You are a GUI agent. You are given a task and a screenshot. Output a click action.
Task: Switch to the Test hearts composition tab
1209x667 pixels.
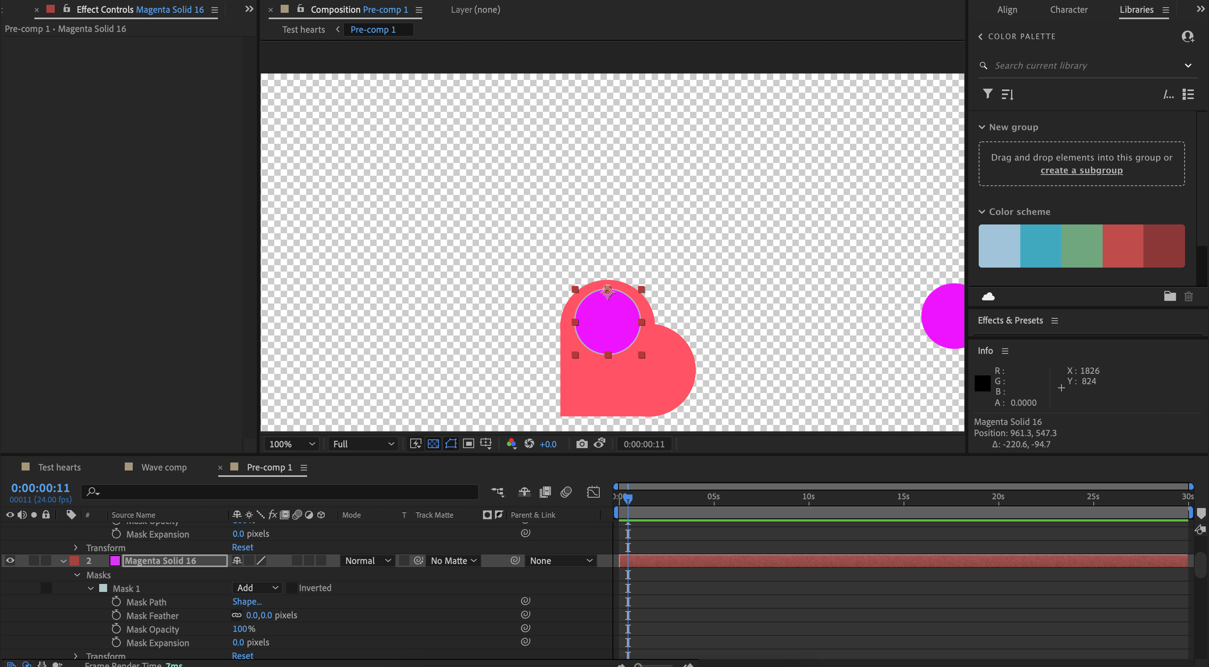tap(59, 467)
